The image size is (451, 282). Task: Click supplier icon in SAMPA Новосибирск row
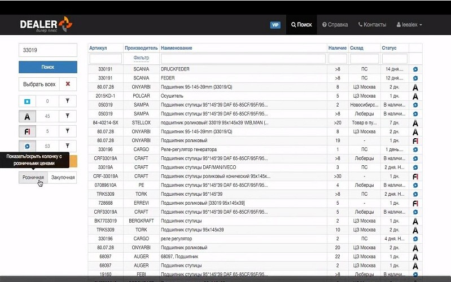(x=415, y=105)
